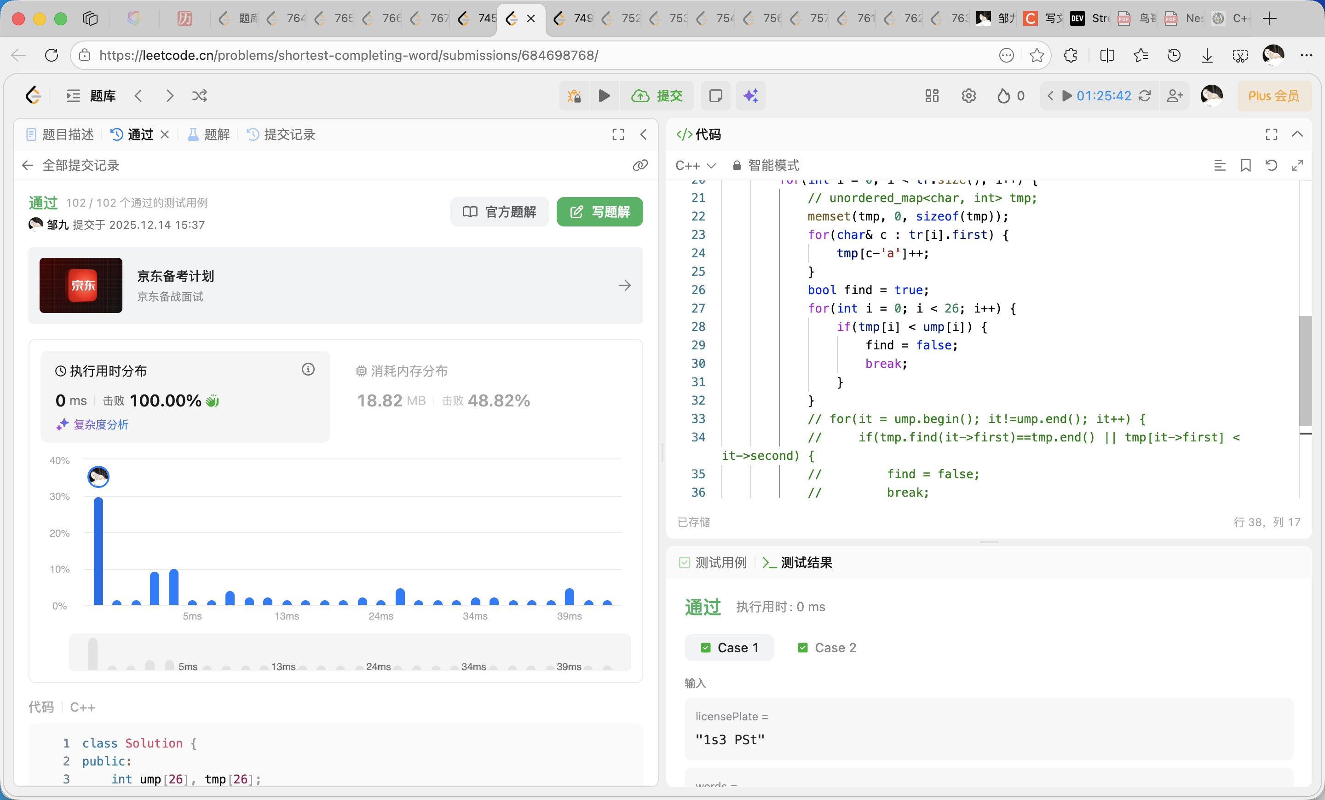Select the Case 1 test checkbox

pos(706,648)
